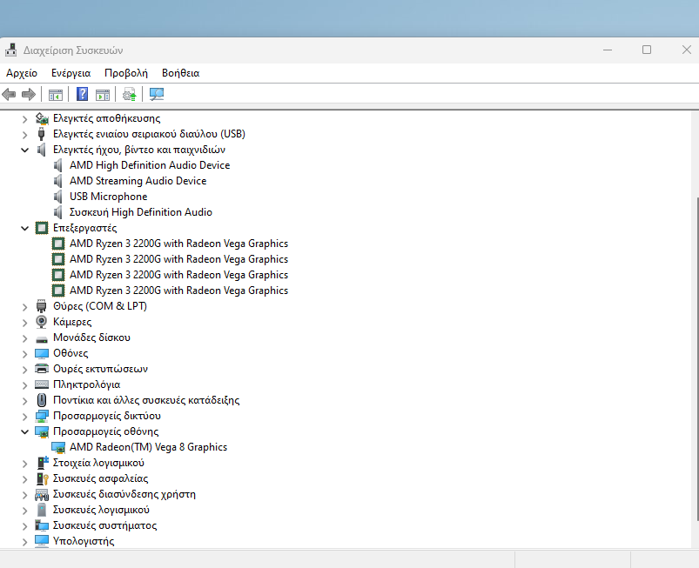Viewport: 699px width, 568px height.
Task: Select Πληκτρολόγια label
Action: [86, 384]
